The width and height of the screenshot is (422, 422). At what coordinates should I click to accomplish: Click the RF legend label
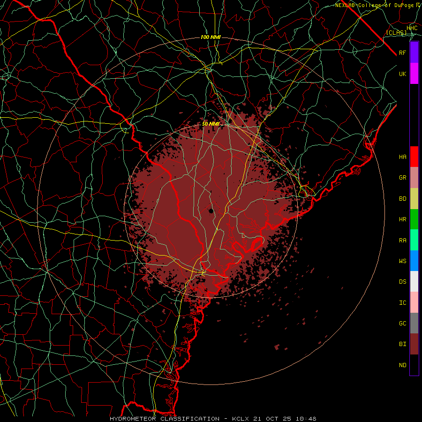pos(402,53)
